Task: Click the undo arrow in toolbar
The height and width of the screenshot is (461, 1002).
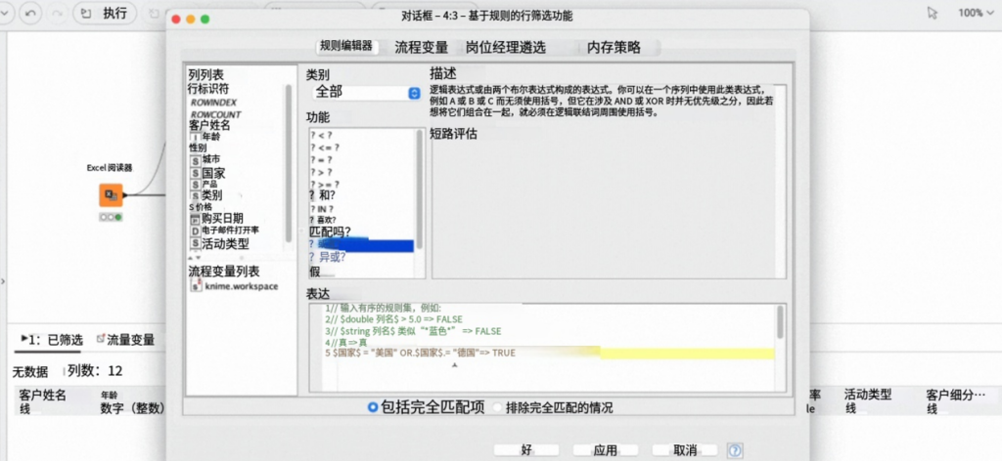Action: (33, 15)
